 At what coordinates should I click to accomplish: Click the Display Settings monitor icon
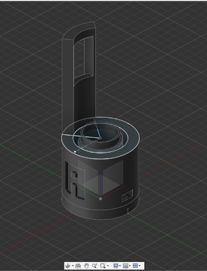point(115,266)
